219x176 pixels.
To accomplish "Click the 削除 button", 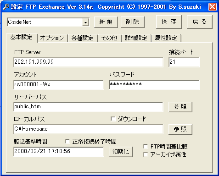I will (x=133, y=22).
